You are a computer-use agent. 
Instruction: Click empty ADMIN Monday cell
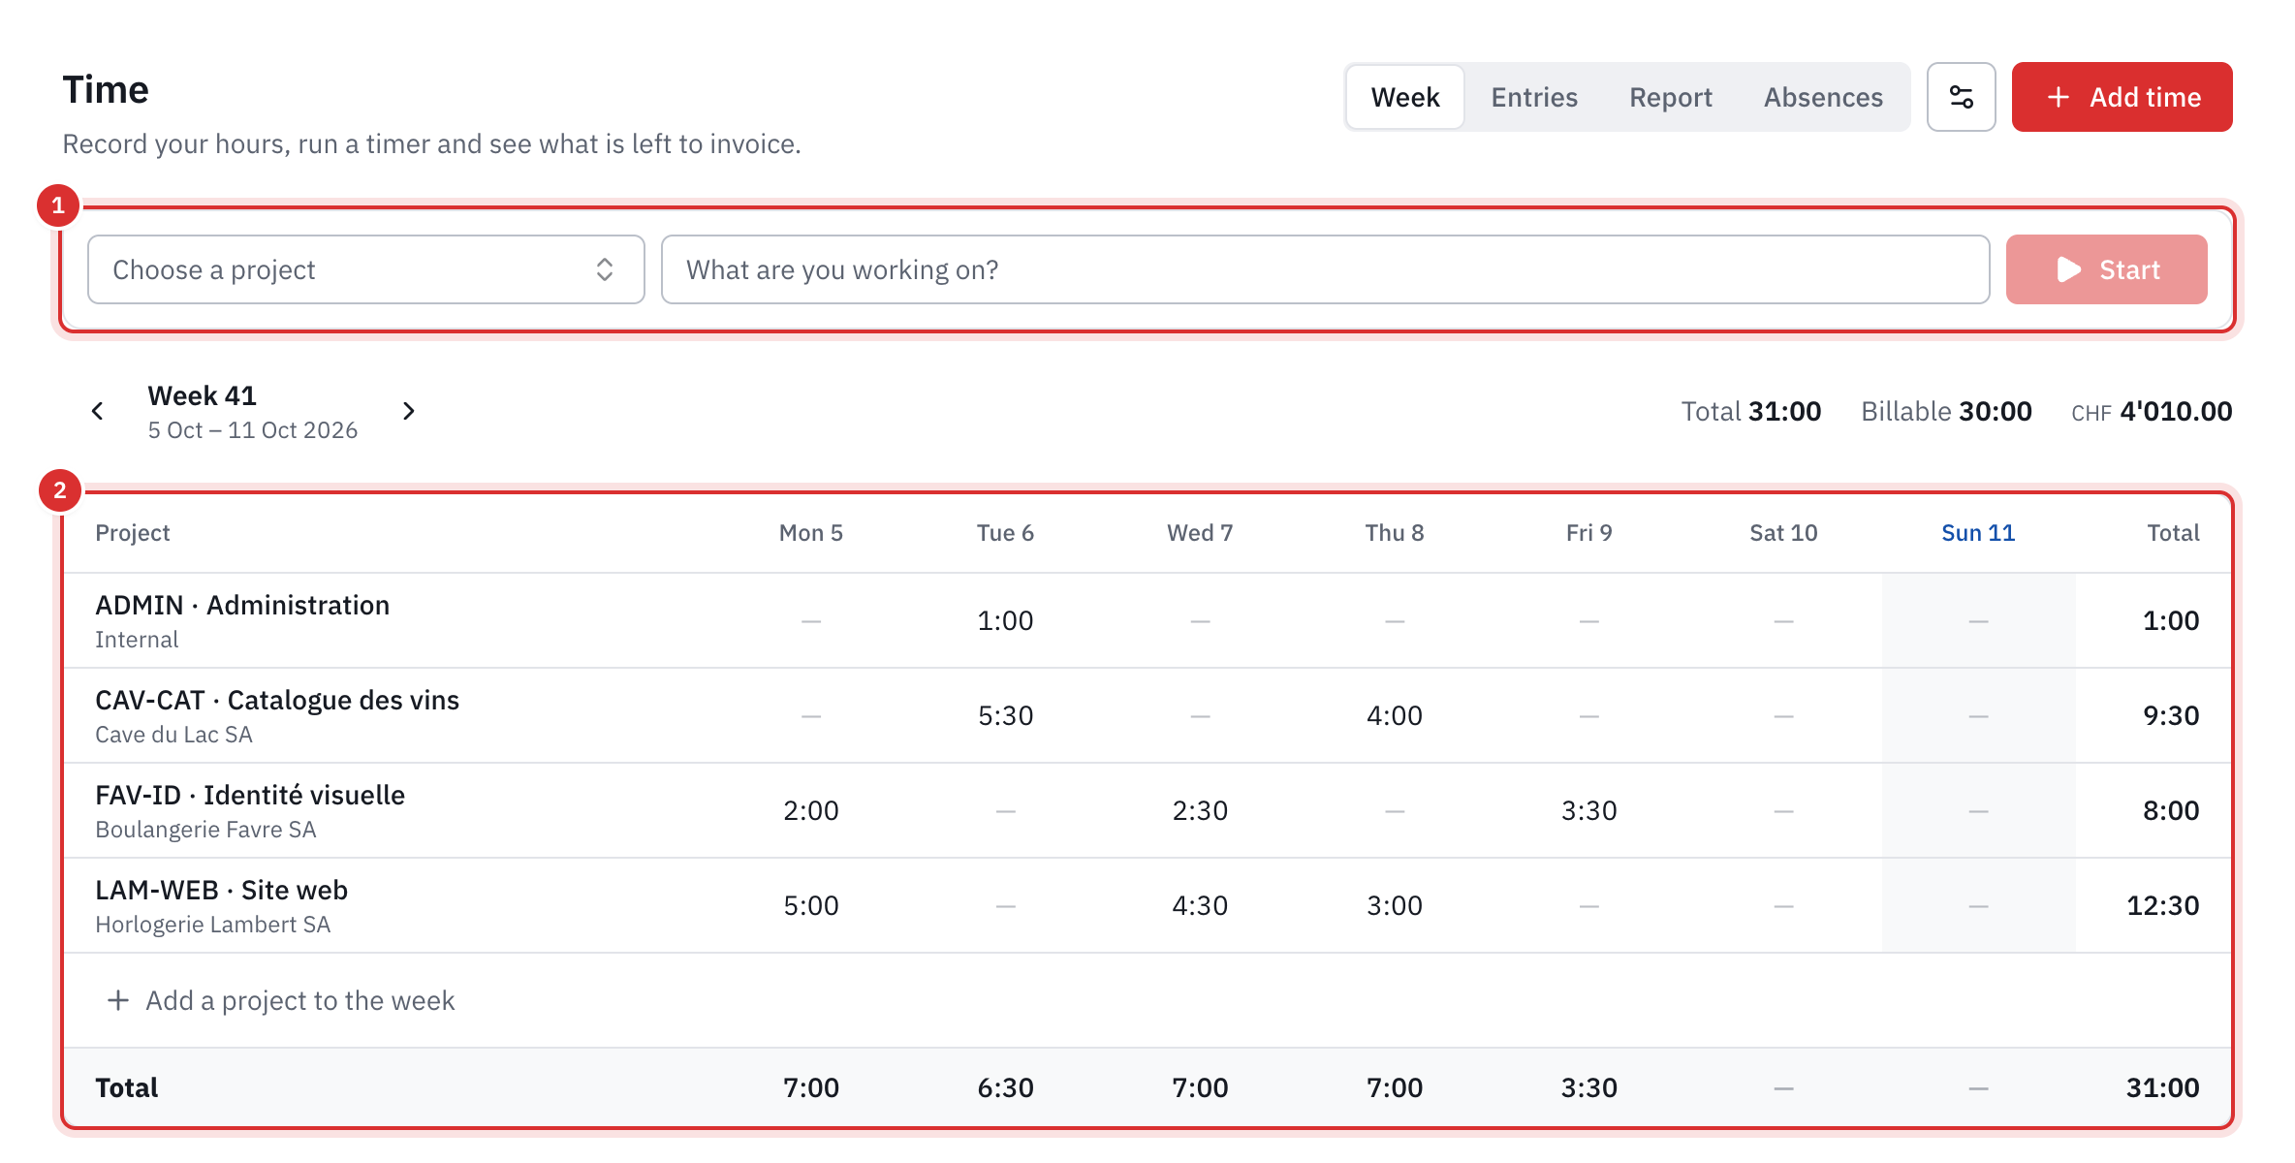pos(811,620)
